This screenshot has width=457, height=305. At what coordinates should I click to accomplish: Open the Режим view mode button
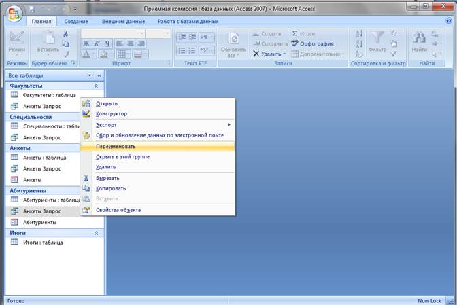click(16, 43)
